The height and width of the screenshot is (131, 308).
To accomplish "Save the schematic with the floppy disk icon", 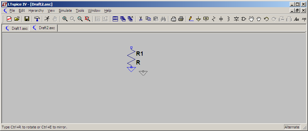I will click(x=27, y=19).
